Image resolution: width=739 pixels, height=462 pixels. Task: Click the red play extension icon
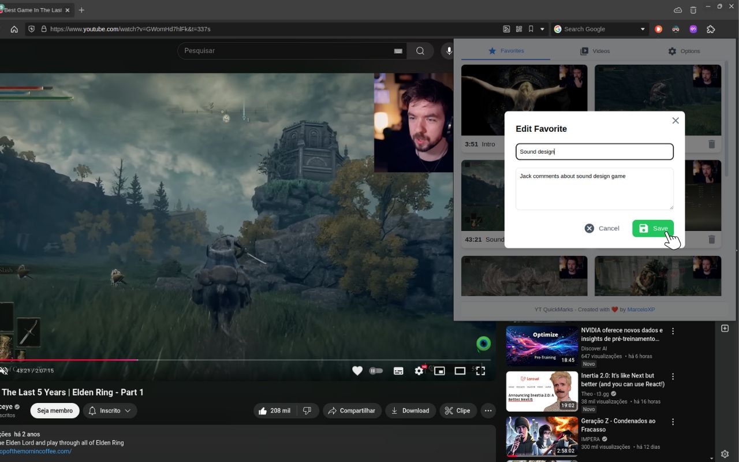pyautogui.click(x=658, y=29)
